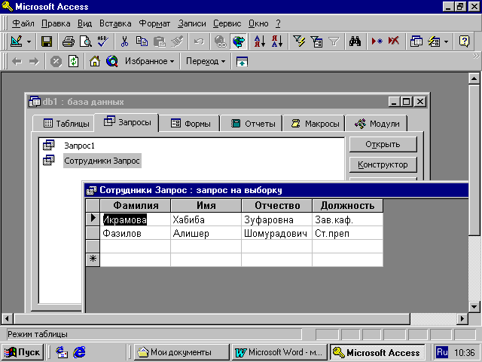Go to Start Page home icon

coord(95,62)
